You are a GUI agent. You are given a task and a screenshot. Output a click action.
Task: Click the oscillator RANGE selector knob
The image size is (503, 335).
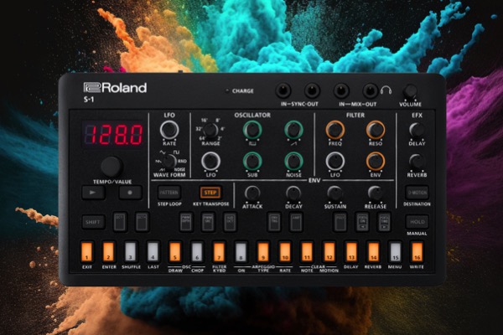pyautogui.click(x=210, y=130)
